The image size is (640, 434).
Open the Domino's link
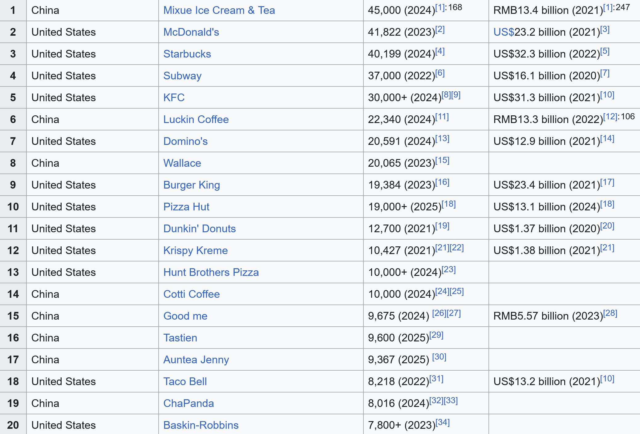pos(185,141)
